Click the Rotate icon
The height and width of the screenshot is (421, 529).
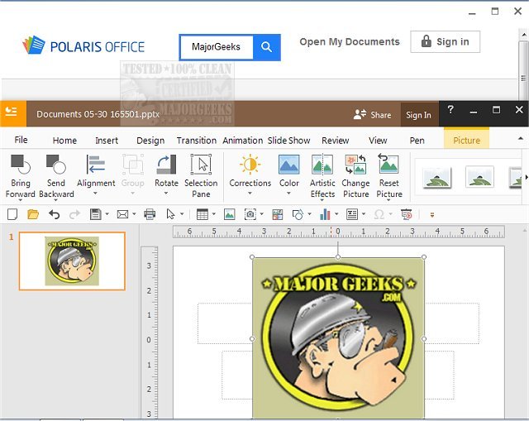(166, 164)
